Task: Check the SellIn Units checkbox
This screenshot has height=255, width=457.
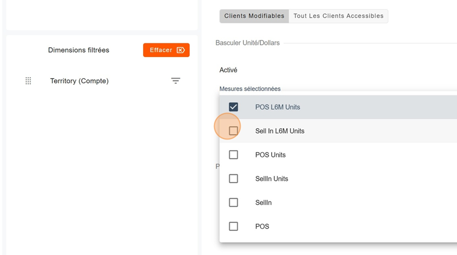Action: pyautogui.click(x=234, y=178)
